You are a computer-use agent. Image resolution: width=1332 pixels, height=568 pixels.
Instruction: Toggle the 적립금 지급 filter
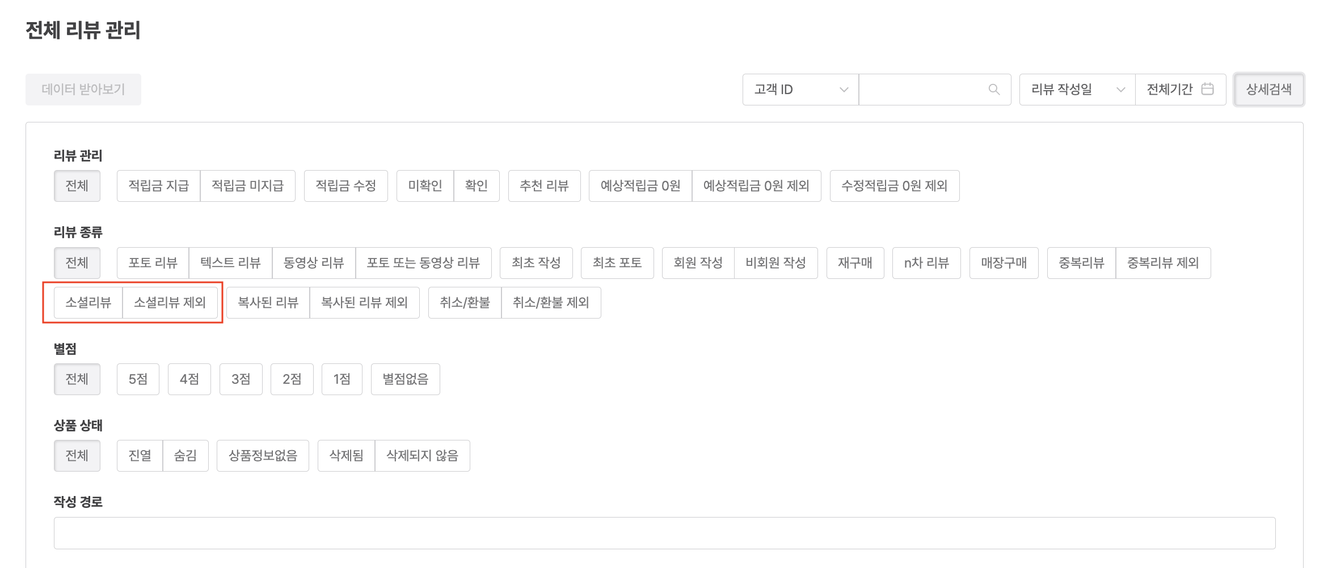pyautogui.click(x=158, y=186)
